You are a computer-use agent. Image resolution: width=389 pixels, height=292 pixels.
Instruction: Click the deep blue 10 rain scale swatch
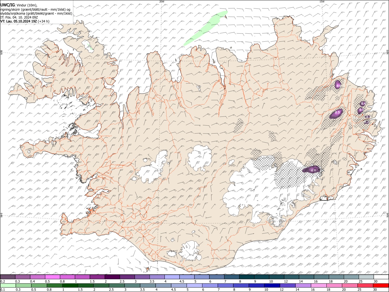272,285
